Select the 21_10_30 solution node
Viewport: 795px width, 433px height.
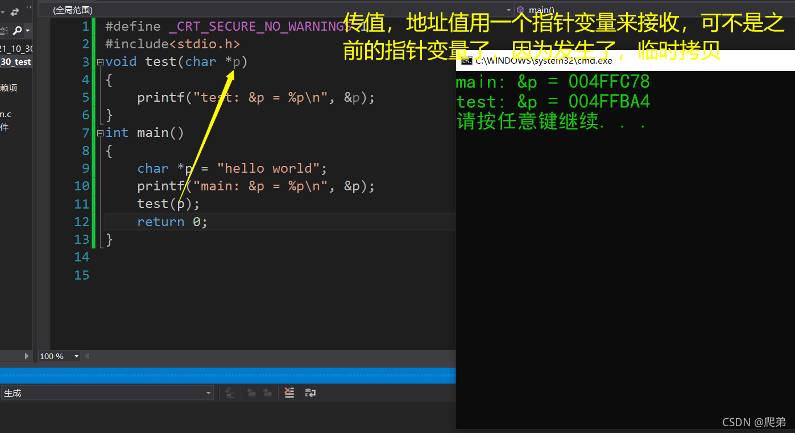(x=16, y=48)
